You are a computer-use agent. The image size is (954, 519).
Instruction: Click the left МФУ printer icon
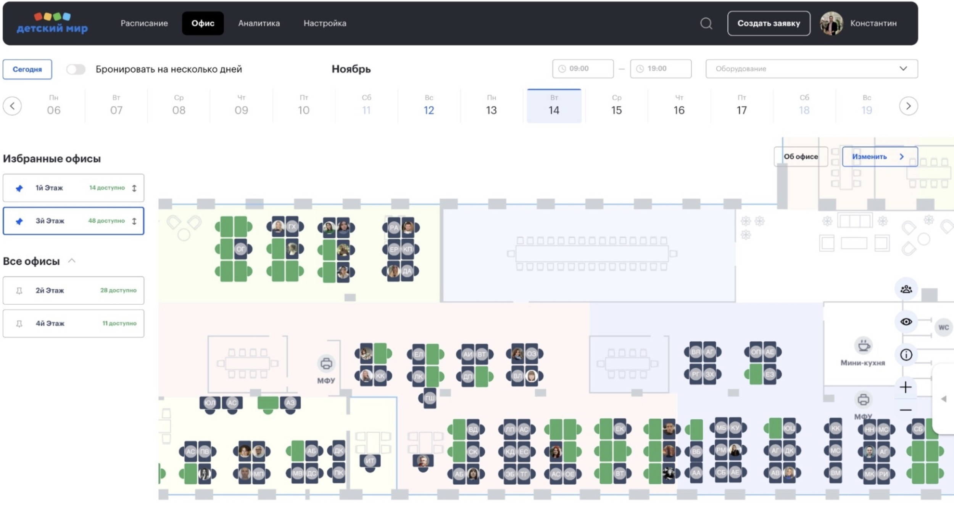[326, 363]
